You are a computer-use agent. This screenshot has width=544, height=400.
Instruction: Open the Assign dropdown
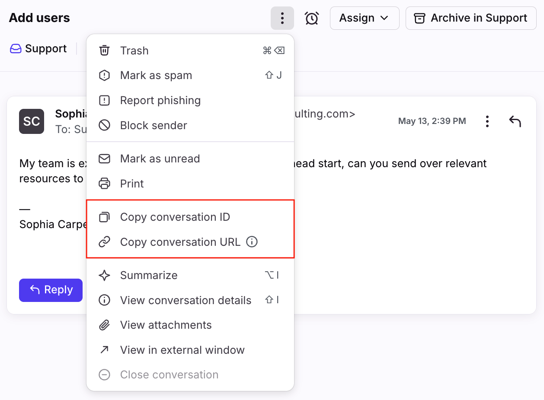tap(365, 18)
